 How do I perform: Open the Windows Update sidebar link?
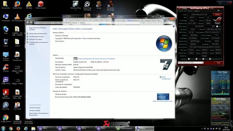(35, 111)
